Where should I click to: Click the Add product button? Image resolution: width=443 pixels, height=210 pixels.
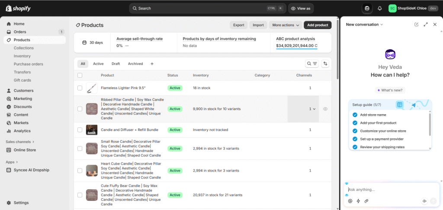[318, 25]
